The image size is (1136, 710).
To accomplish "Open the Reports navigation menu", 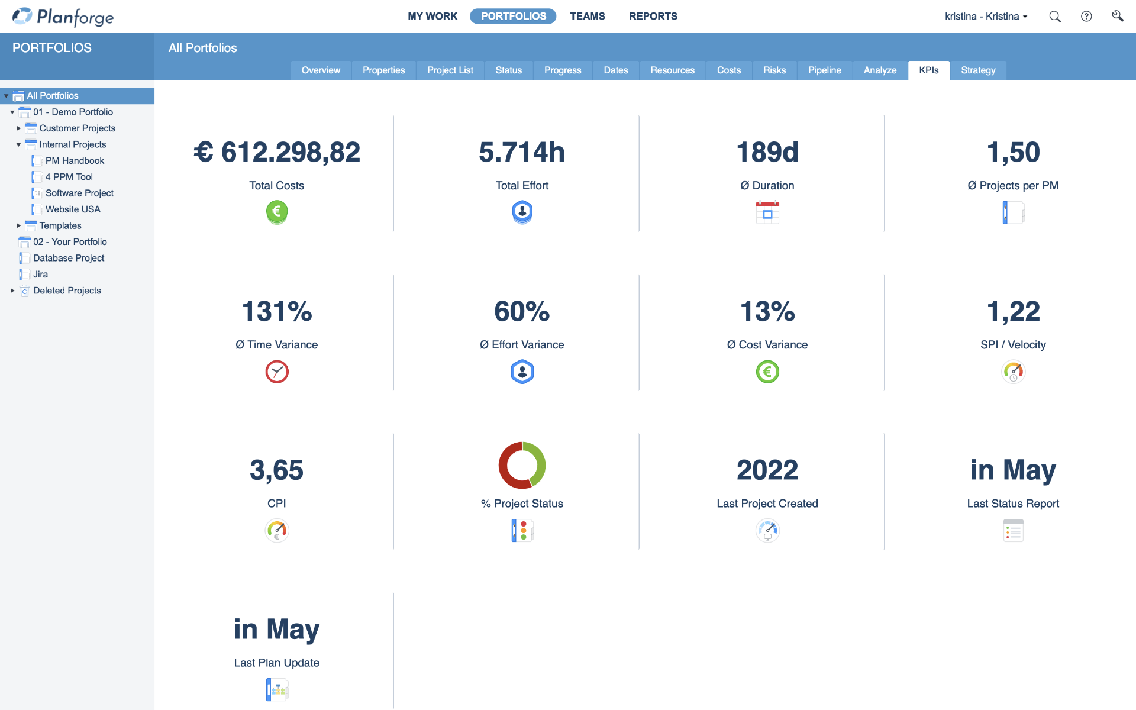I will pyautogui.click(x=653, y=15).
